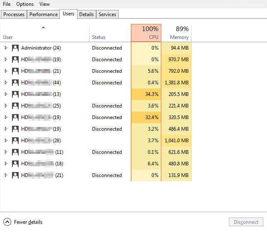267x232 pixels.
Task: Click the avatar icon of user with 13 processes
Action: tap(15, 94)
